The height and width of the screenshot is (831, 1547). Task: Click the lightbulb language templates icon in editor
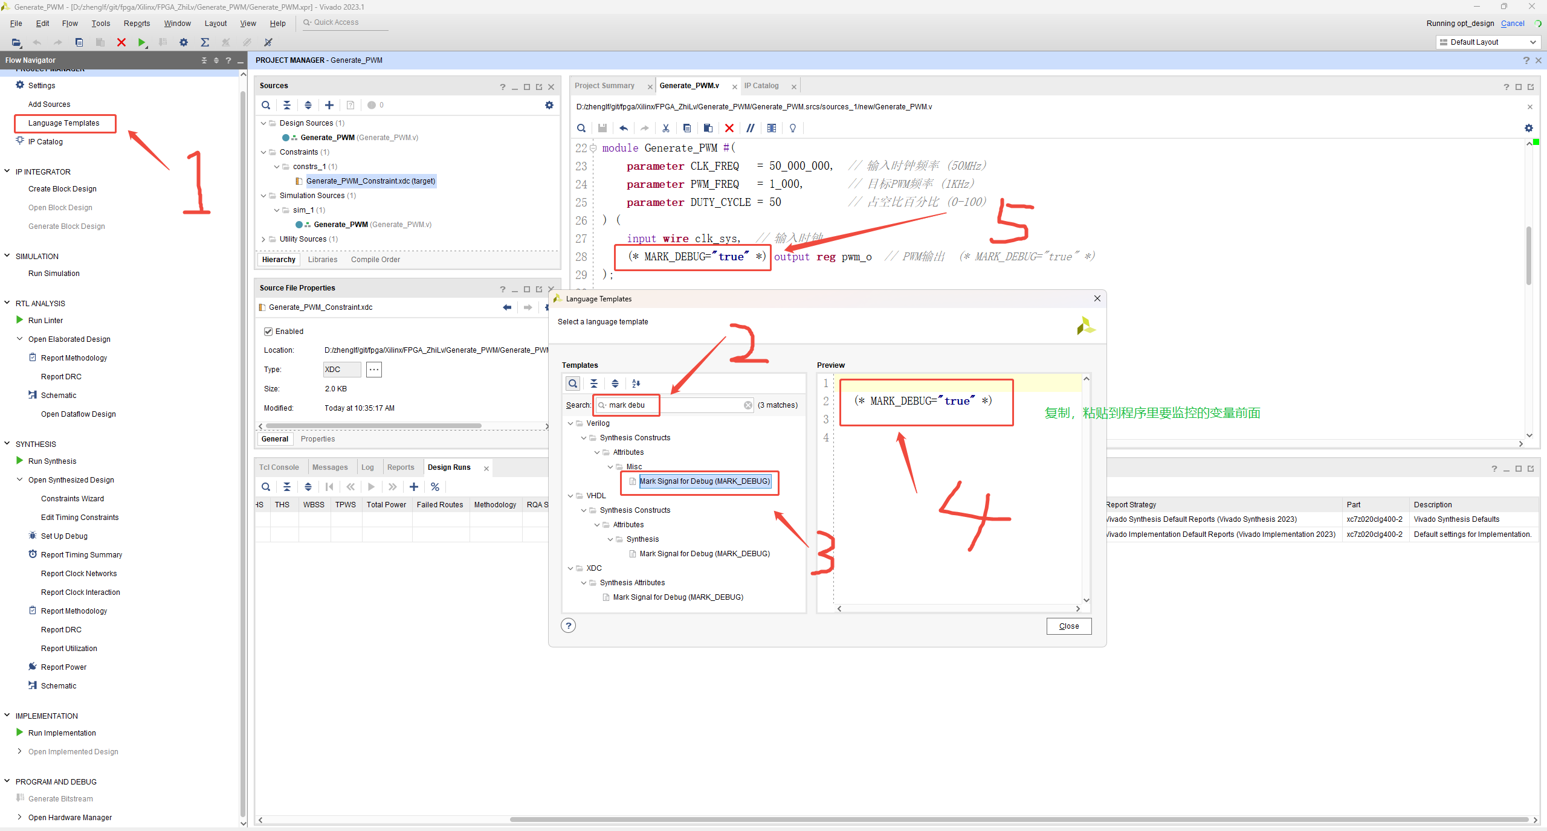793,128
